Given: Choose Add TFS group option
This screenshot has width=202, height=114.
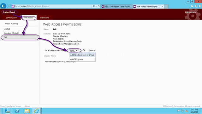Looking at the screenshot, I should pos(76,59).
